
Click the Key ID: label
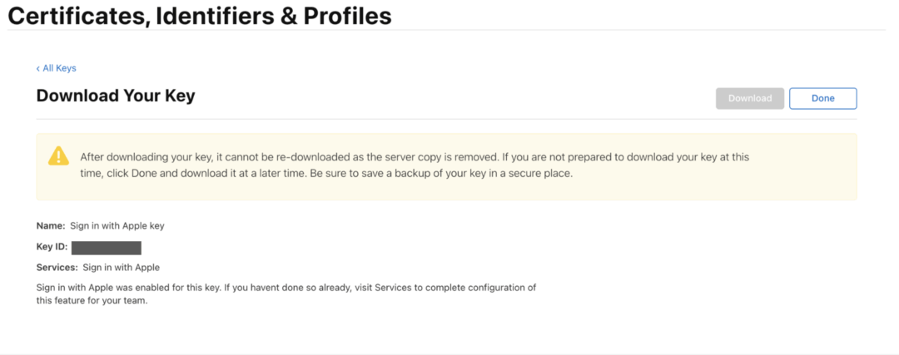[x=52, y=247]
